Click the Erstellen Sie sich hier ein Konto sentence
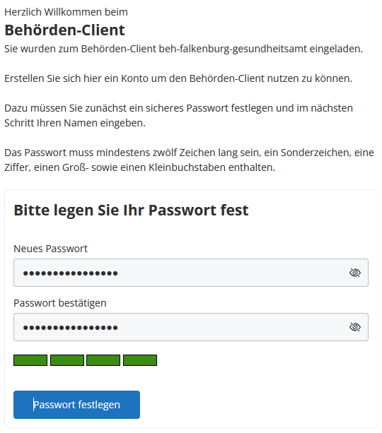This screenshot has width=382, height=433. pyautogui.click(x=178, y=78)
